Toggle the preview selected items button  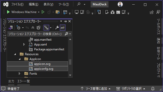coord(63,28)
